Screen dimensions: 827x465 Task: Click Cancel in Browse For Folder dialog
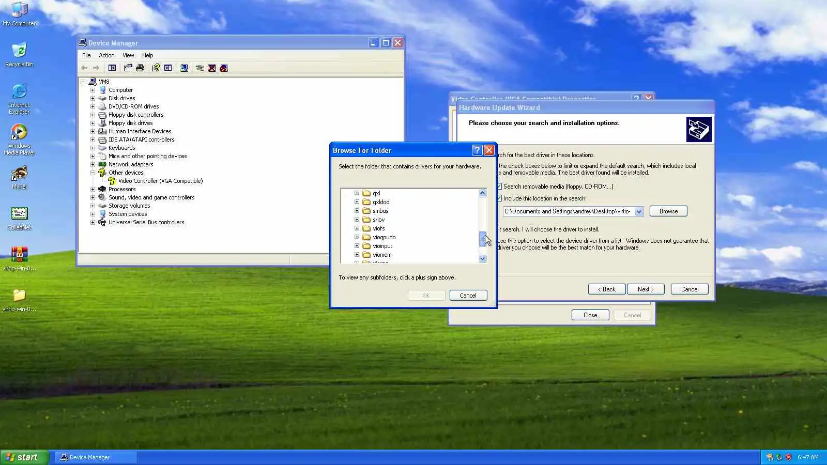468,296
